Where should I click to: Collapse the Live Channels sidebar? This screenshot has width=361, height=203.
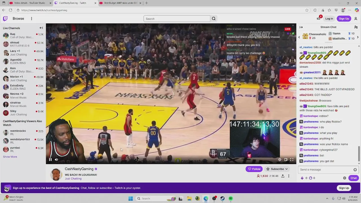[x=41, y=28]
